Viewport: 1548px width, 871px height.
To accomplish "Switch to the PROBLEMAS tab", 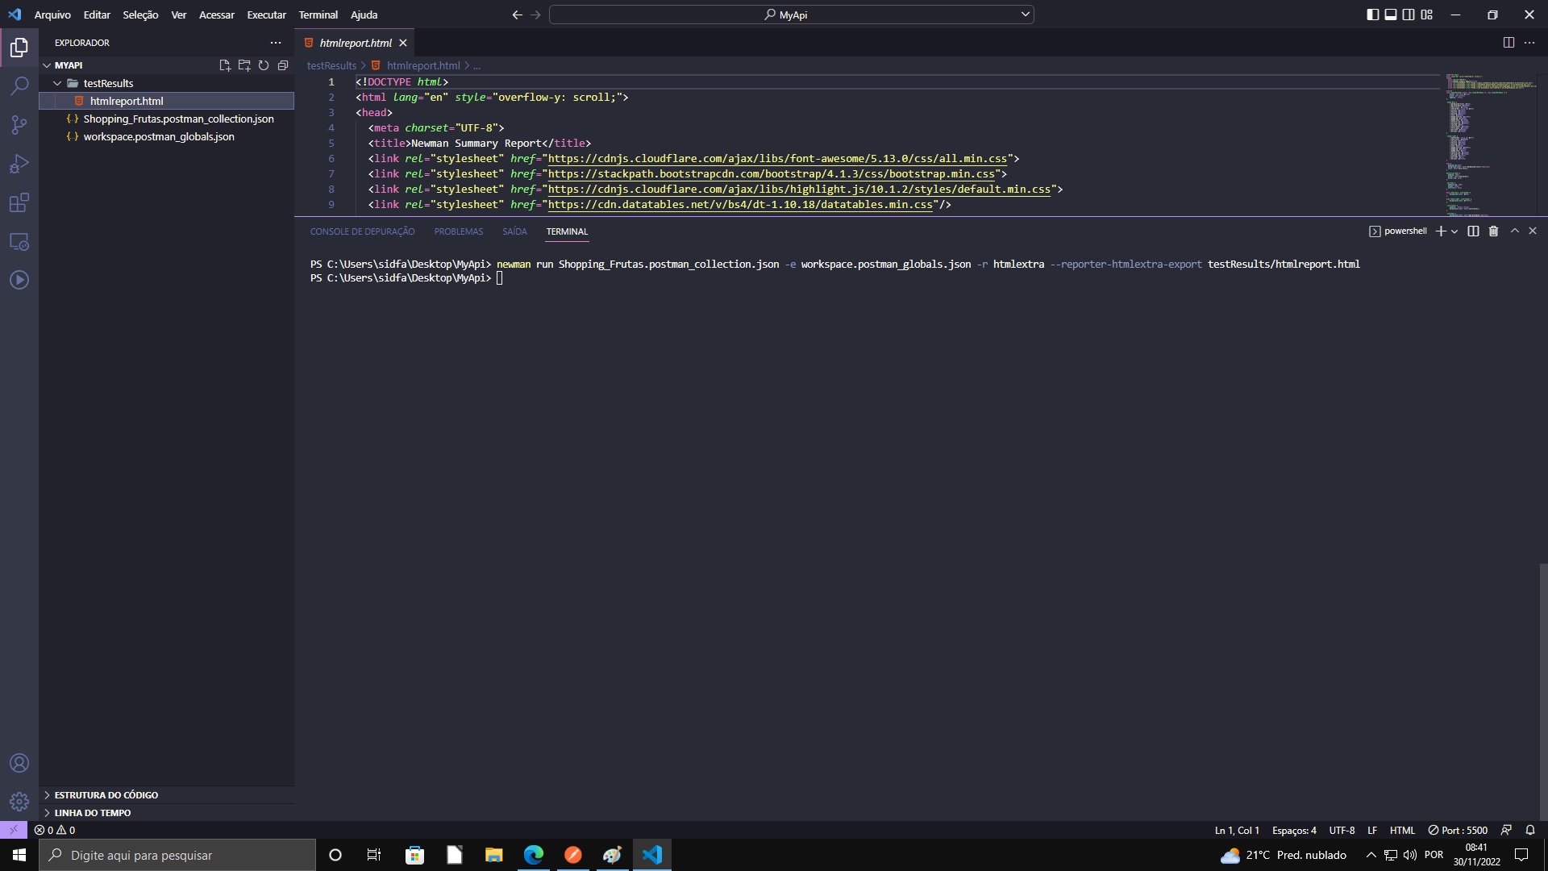I will (x=458, y=231).
